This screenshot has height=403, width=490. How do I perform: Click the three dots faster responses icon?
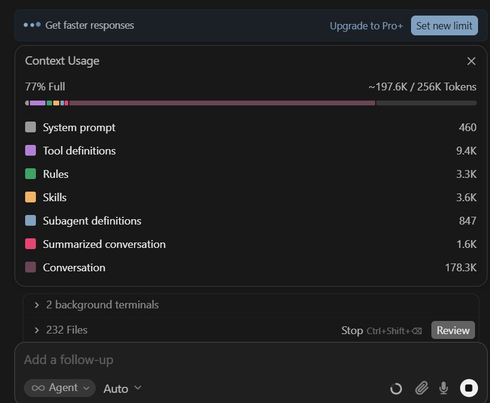32,25
